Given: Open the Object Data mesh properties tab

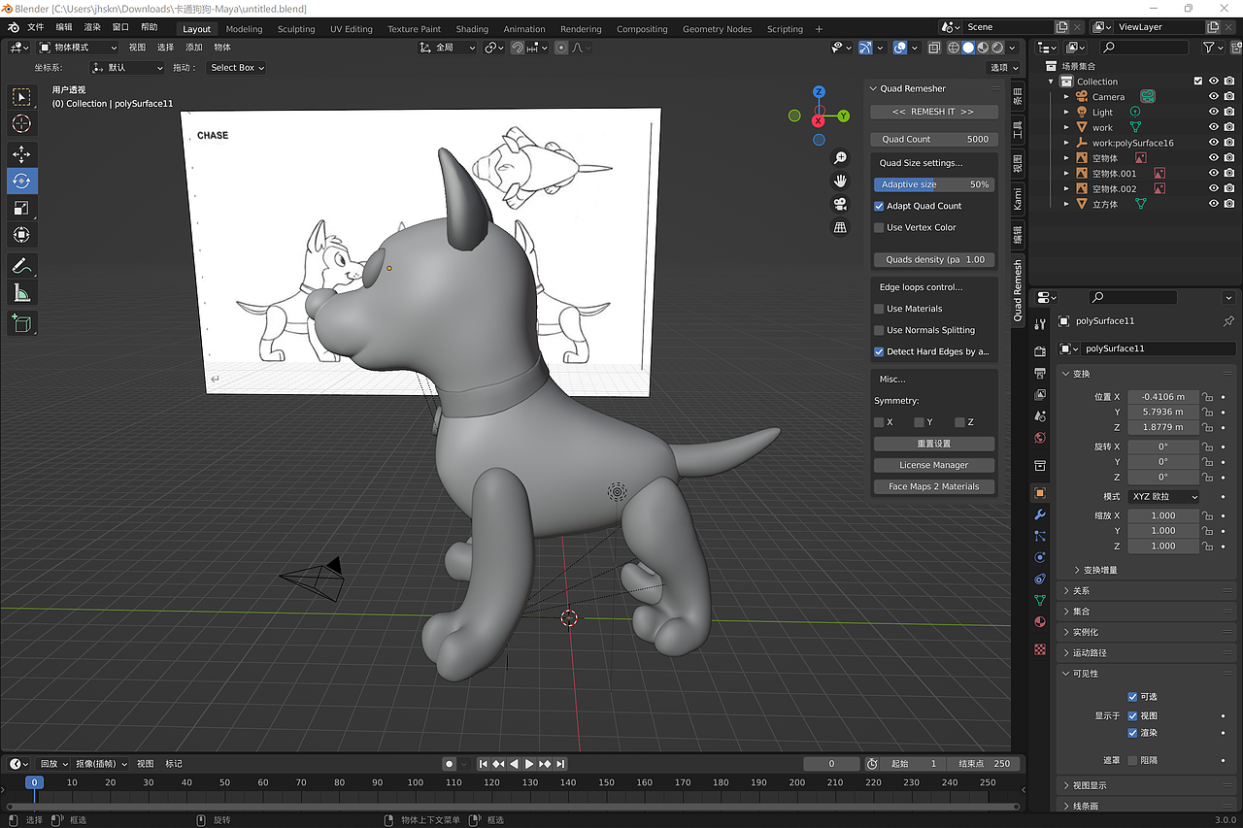Looking at the screenshot, I should [1040, 600].
